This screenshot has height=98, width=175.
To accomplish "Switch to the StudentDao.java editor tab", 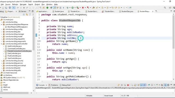I will 126,11.
